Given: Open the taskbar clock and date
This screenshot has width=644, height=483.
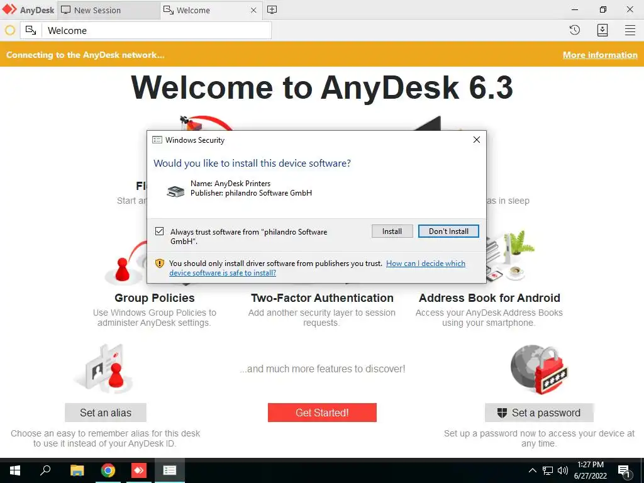Looking at the screenshot, I should tap(590, 470).
